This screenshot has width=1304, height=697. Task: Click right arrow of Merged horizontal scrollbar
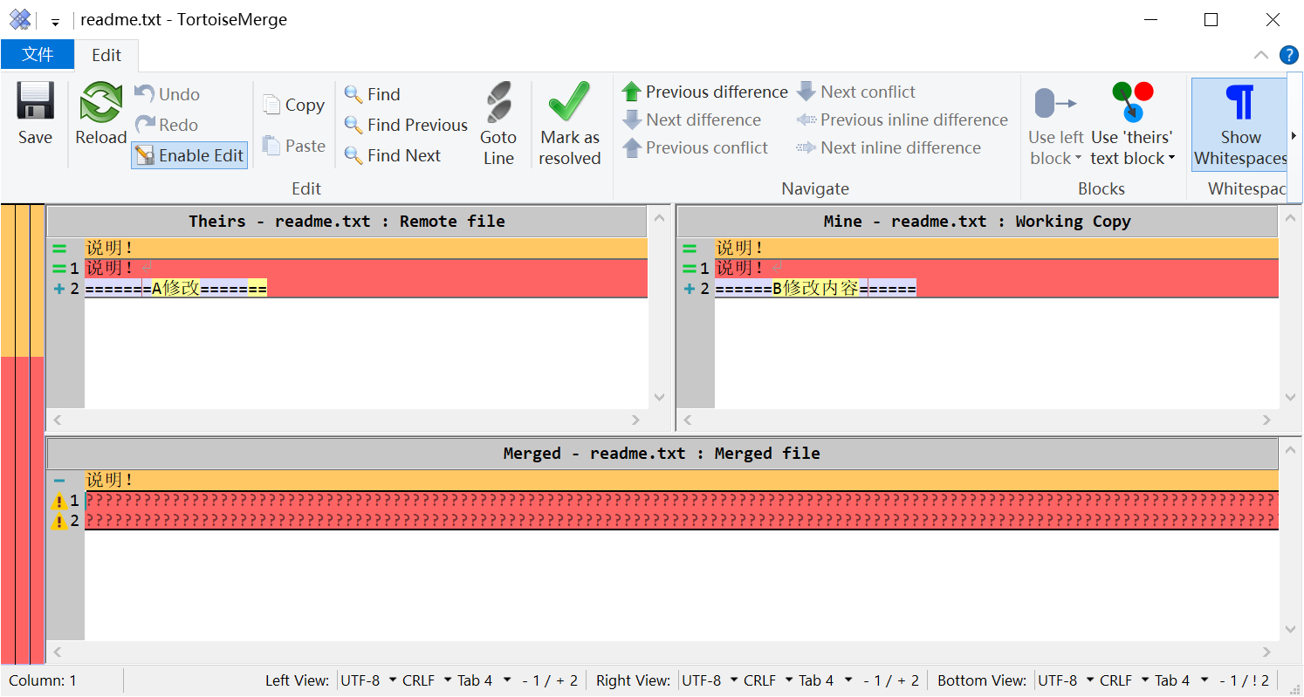tap(1266, 652)
